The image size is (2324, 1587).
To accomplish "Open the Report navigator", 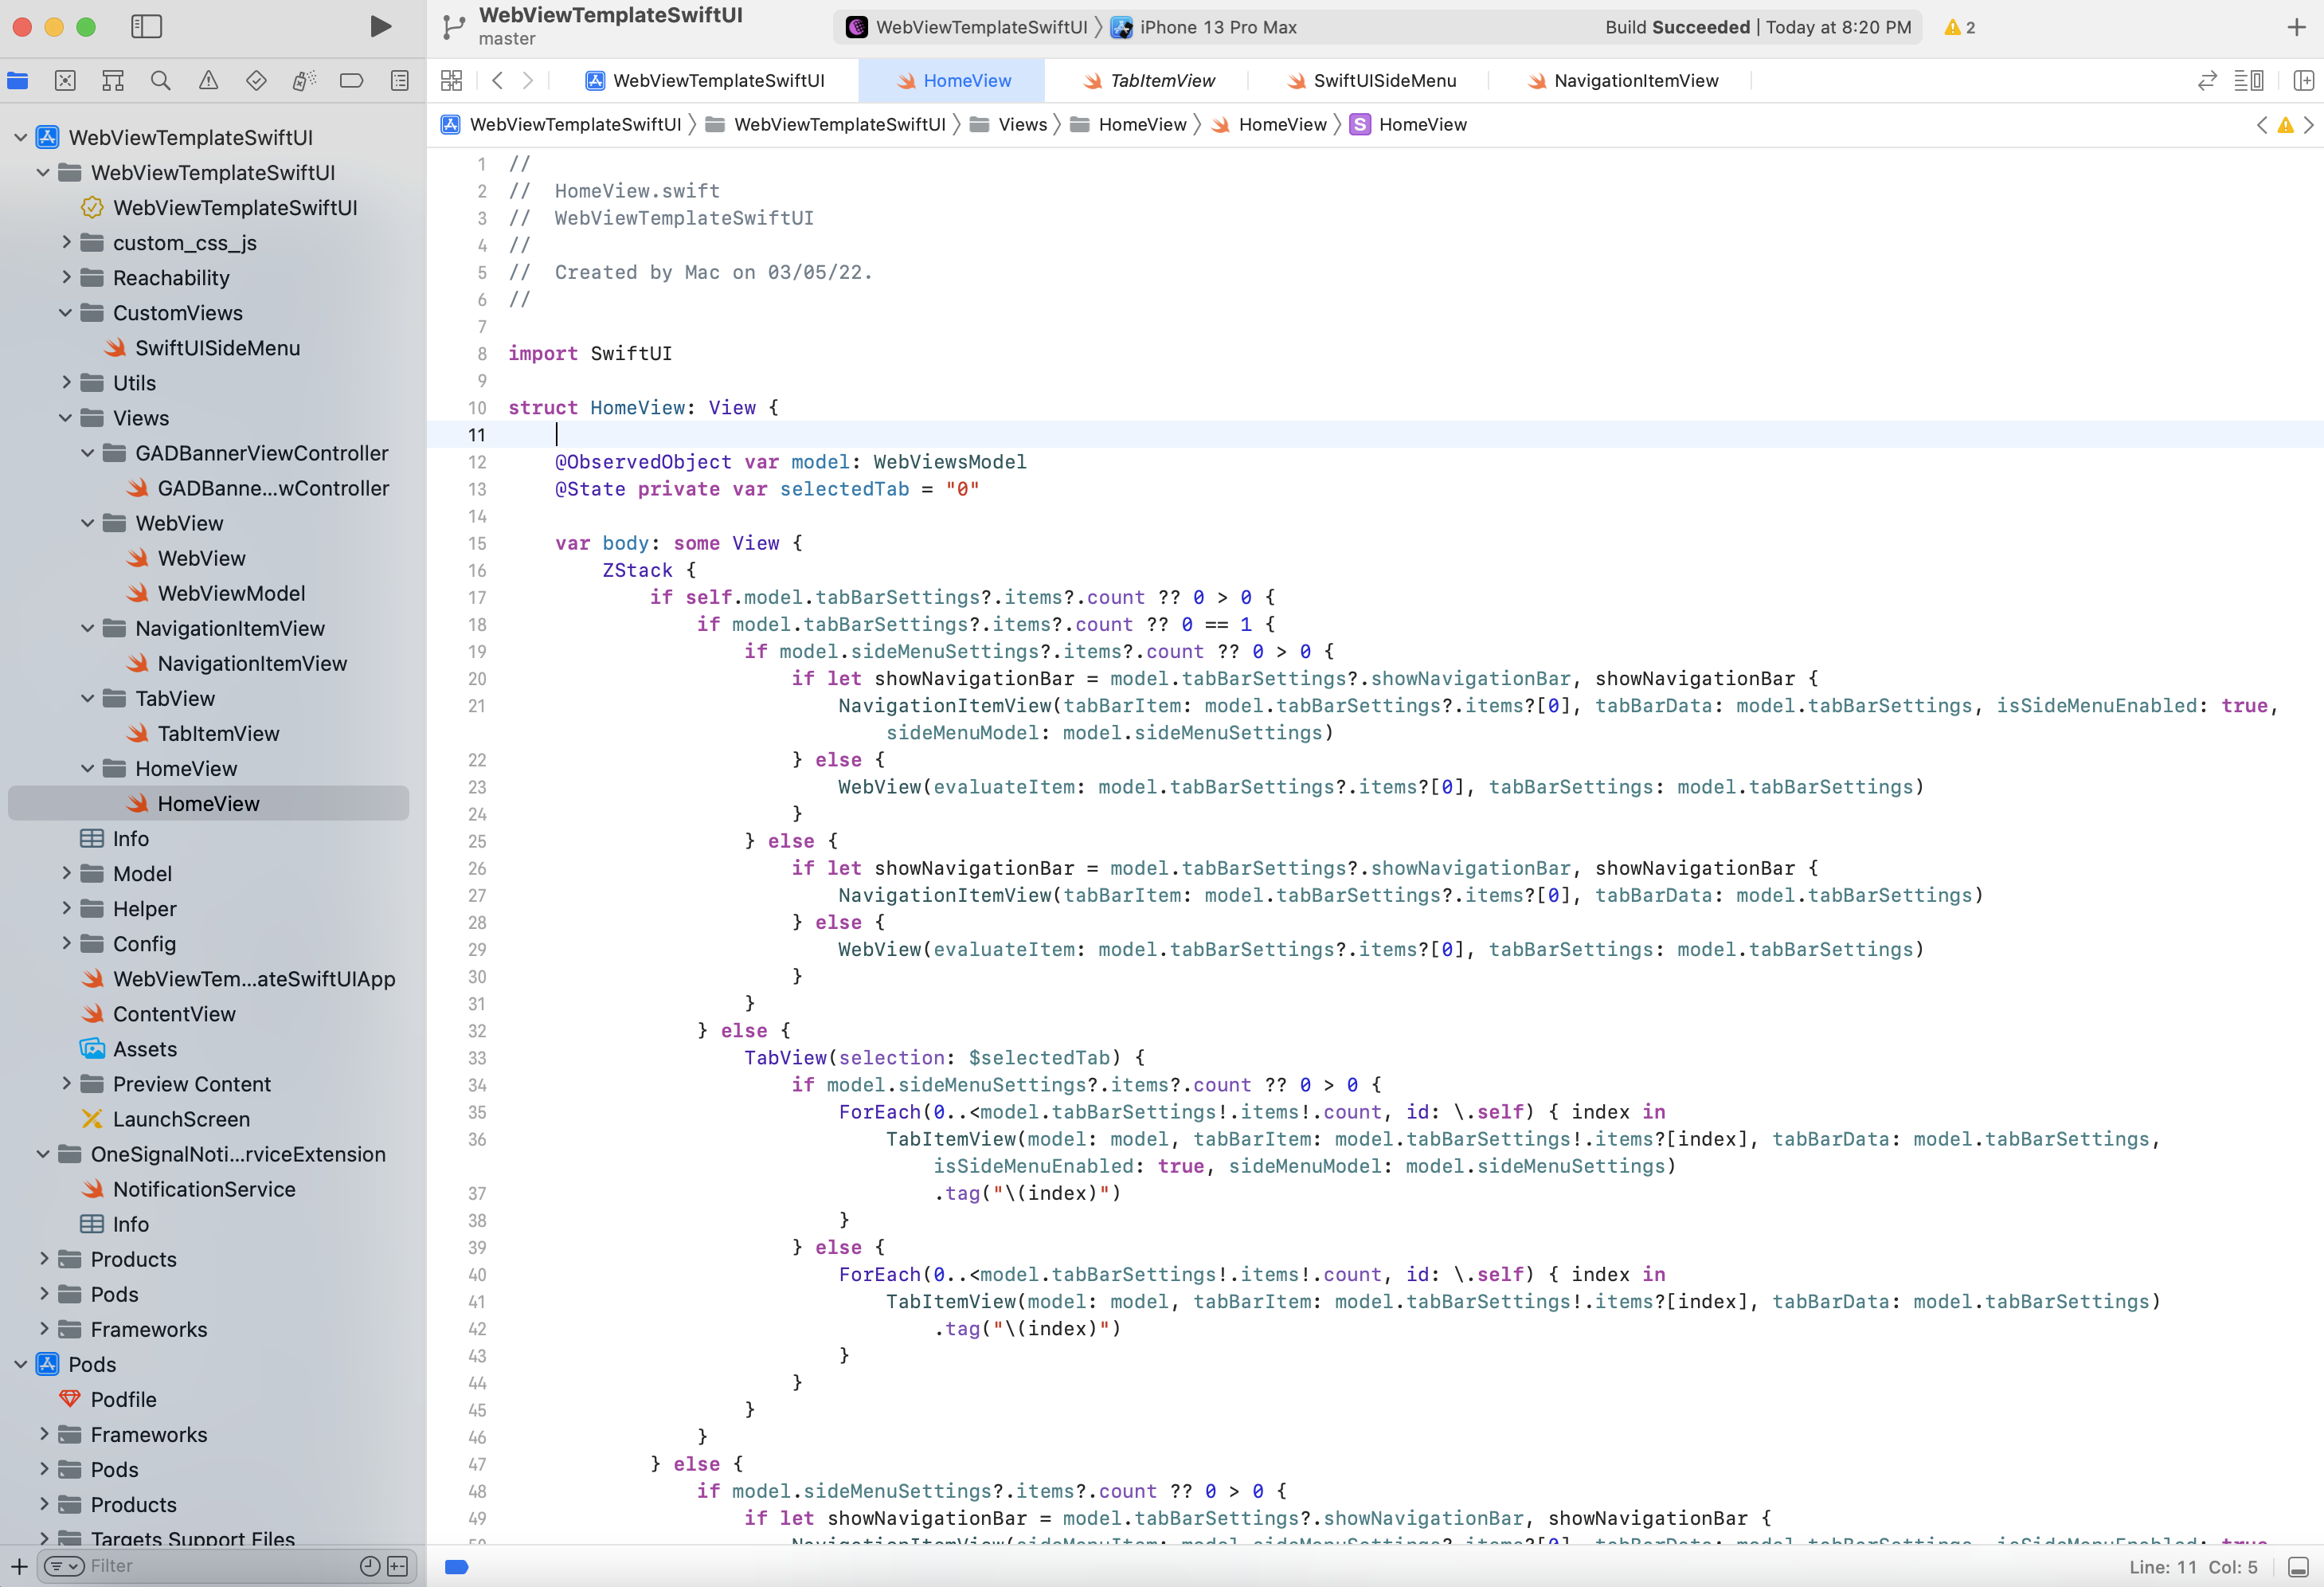I will tap(399, 81).
